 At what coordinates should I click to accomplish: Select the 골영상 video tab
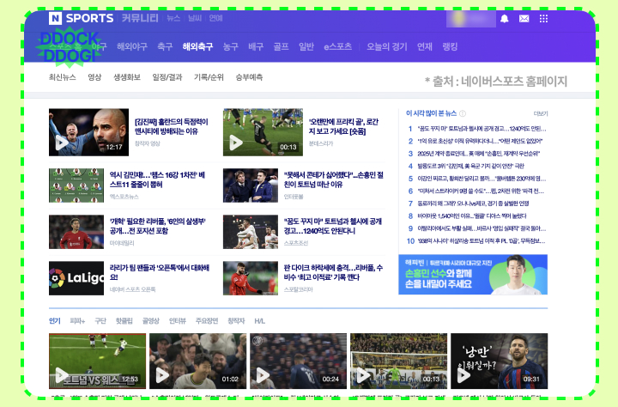(151, 321)
